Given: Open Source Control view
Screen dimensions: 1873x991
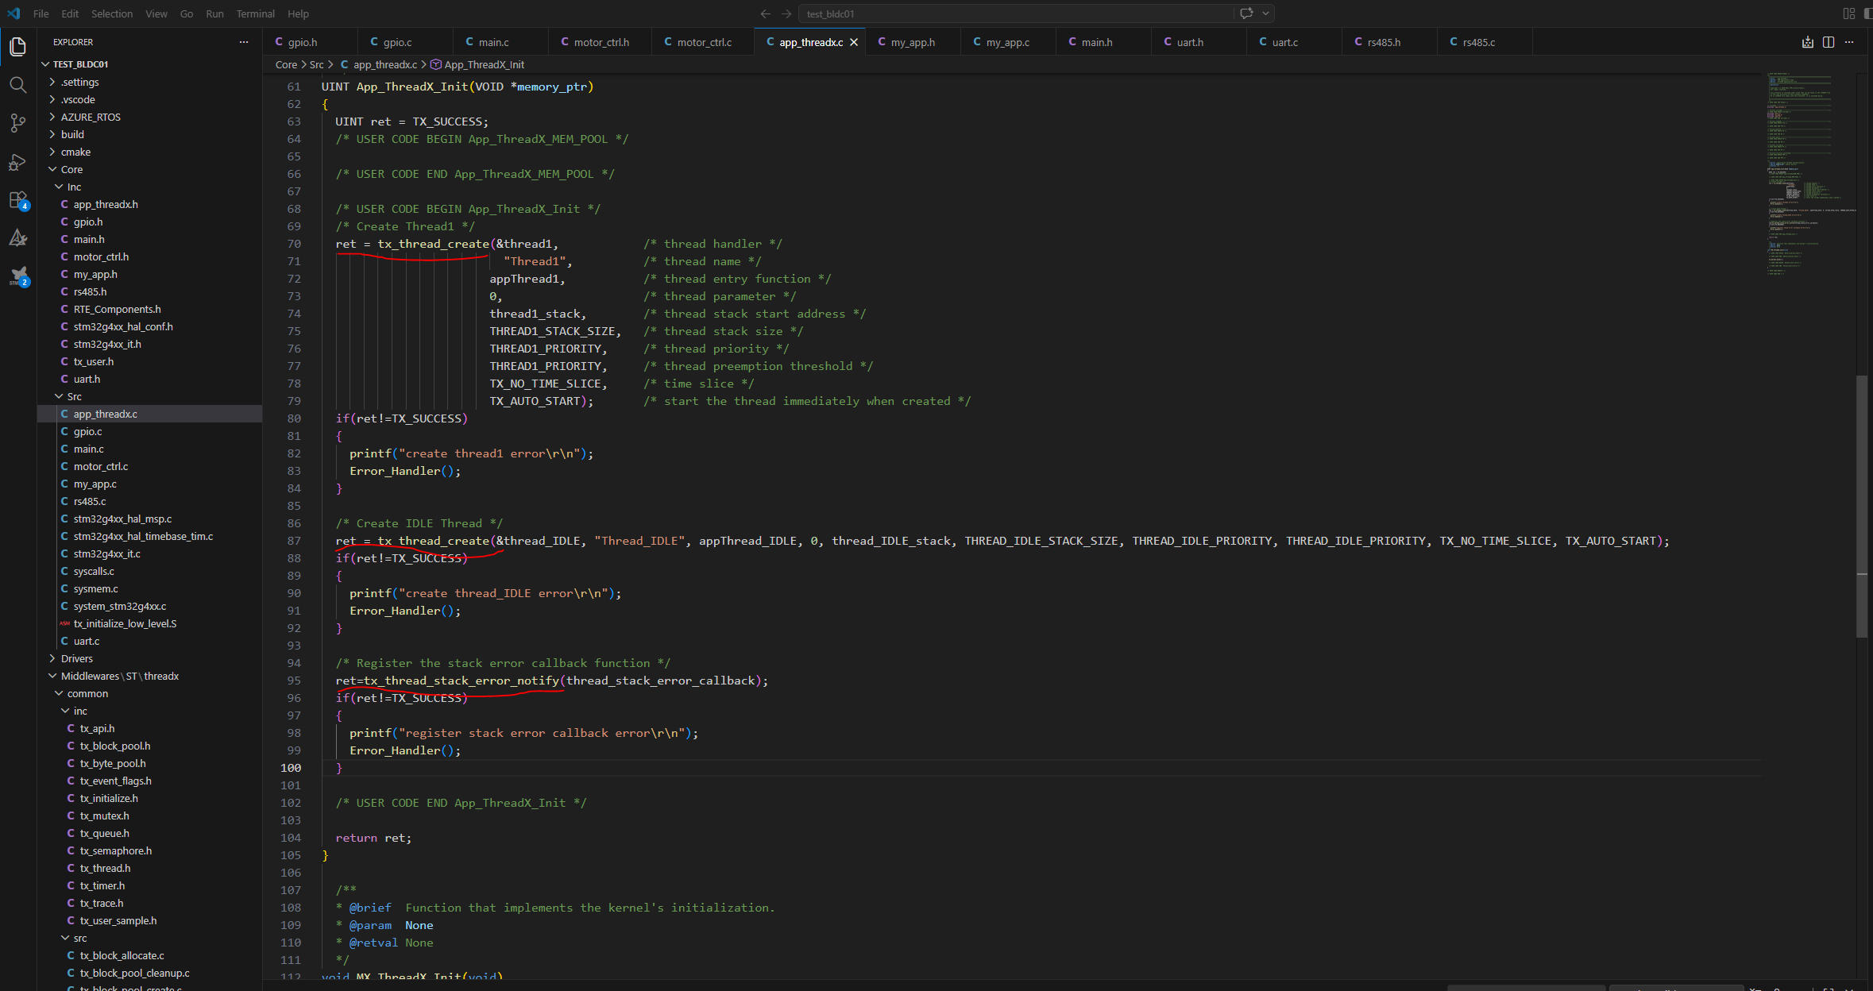Looking at the screenshot, I should coord(17,122).
